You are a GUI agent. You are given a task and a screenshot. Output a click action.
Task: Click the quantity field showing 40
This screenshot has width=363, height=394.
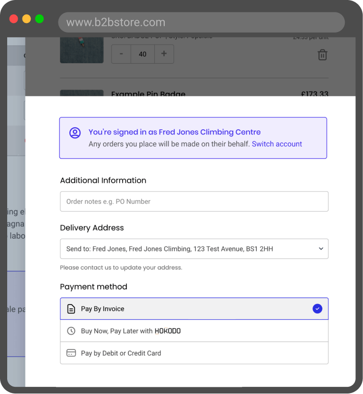(x=142, y=54)
